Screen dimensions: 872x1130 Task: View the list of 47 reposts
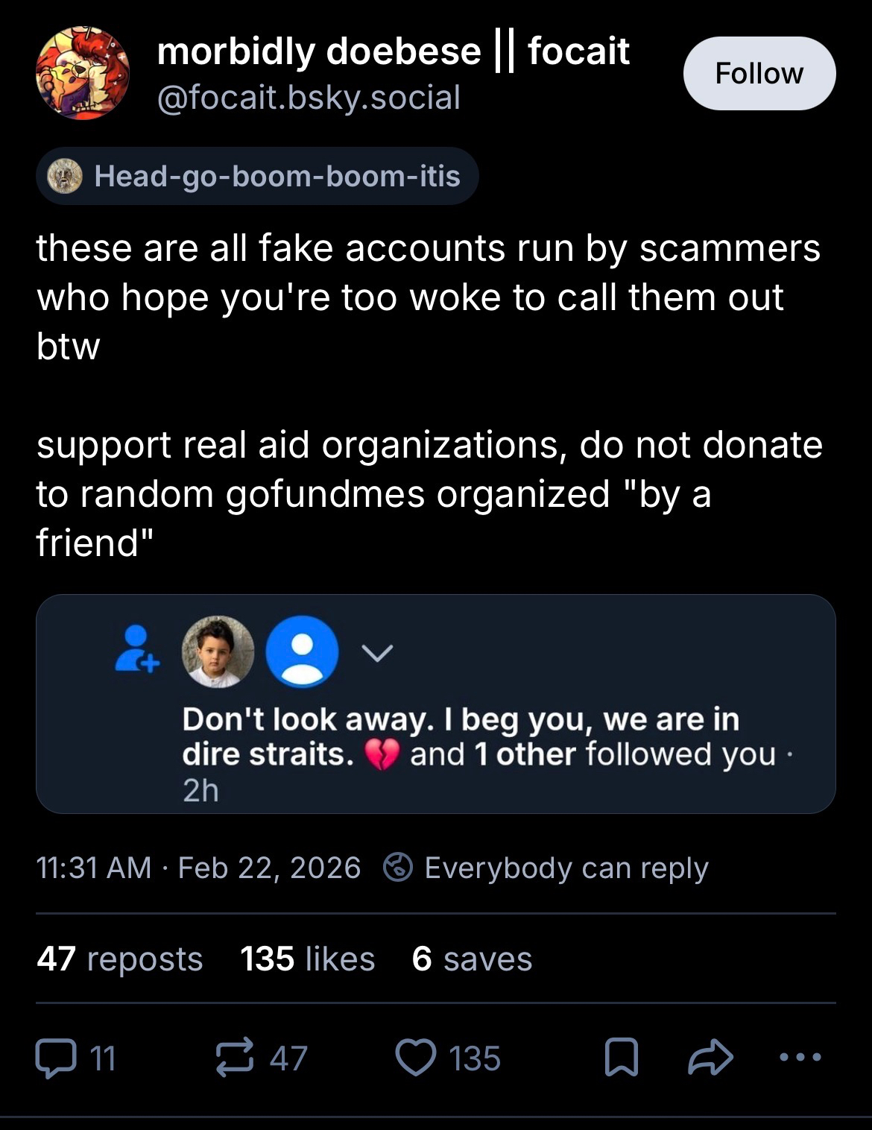coord(120,959)
